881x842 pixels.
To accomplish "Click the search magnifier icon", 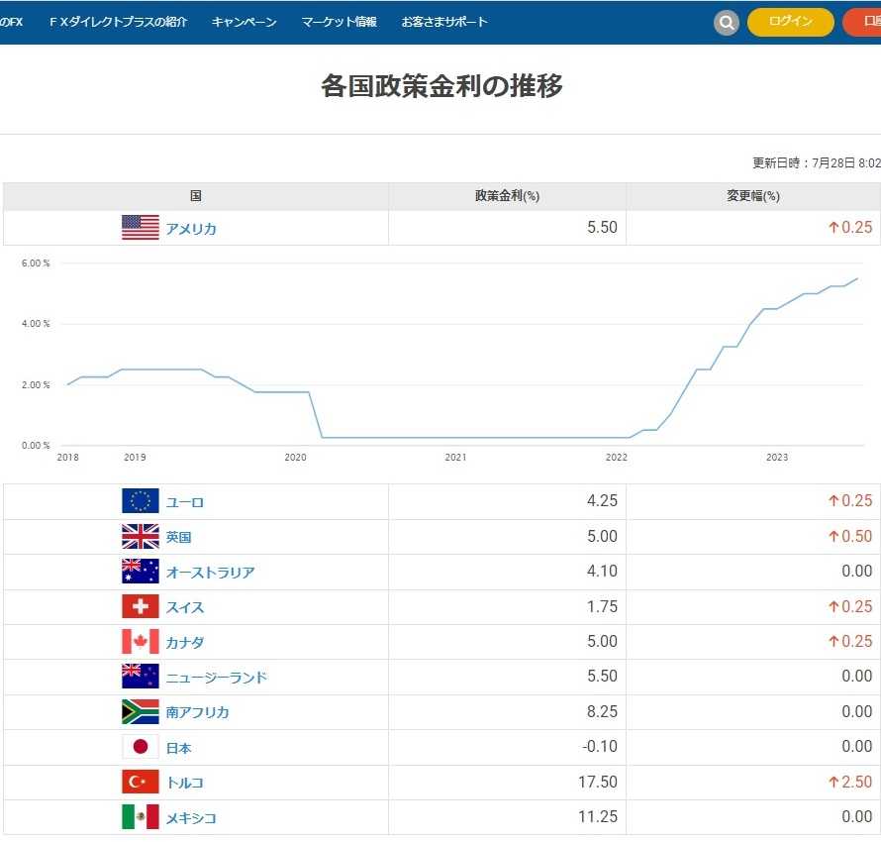I will pos(727,23).
